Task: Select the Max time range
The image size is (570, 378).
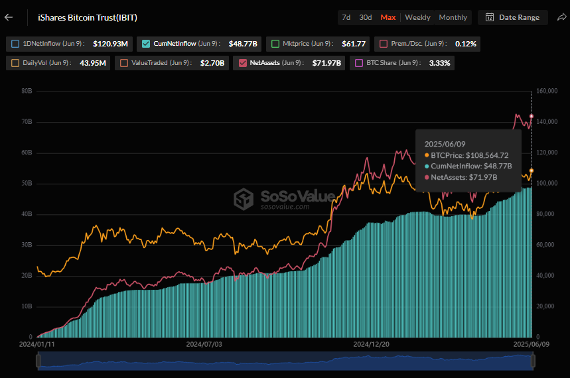Action: tap(388, 17)
